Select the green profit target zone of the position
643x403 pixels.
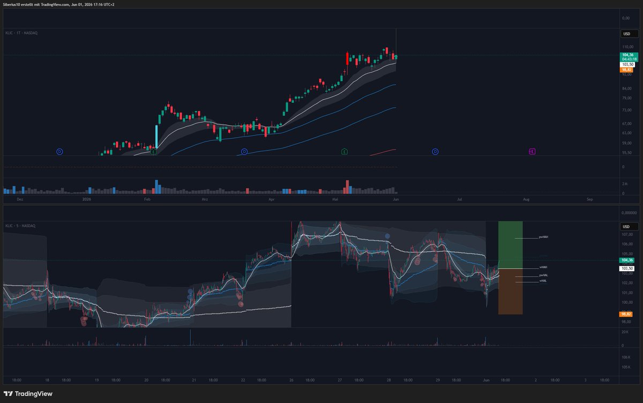pos(510,245)
